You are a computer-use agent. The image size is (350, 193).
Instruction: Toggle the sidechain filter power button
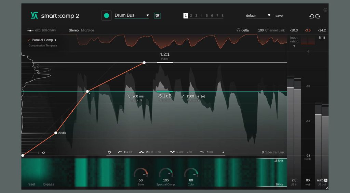pyautogui.click(x=109, y=152)
